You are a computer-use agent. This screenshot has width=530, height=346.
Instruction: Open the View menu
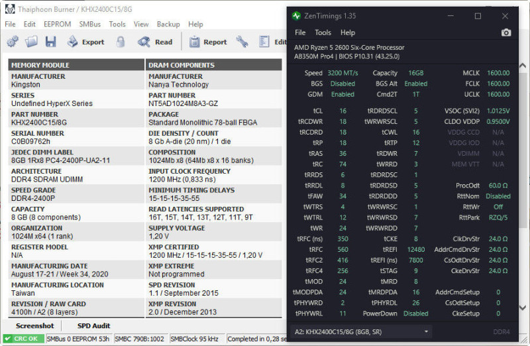[141, 24]
